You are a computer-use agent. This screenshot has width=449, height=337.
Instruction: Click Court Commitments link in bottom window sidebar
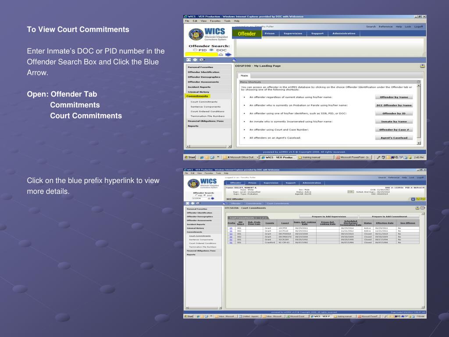[x=200, y=236]
